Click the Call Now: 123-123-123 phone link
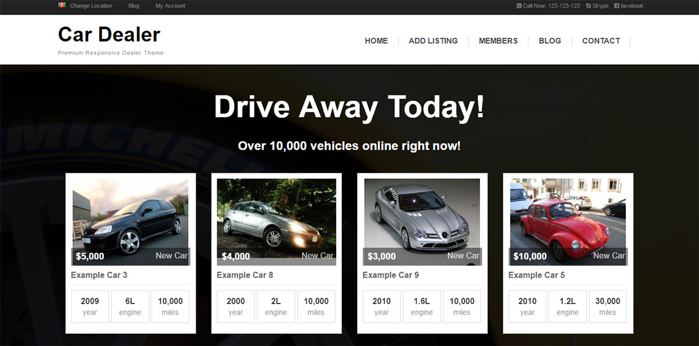This screenshot has height=346, width=699. 548,6
